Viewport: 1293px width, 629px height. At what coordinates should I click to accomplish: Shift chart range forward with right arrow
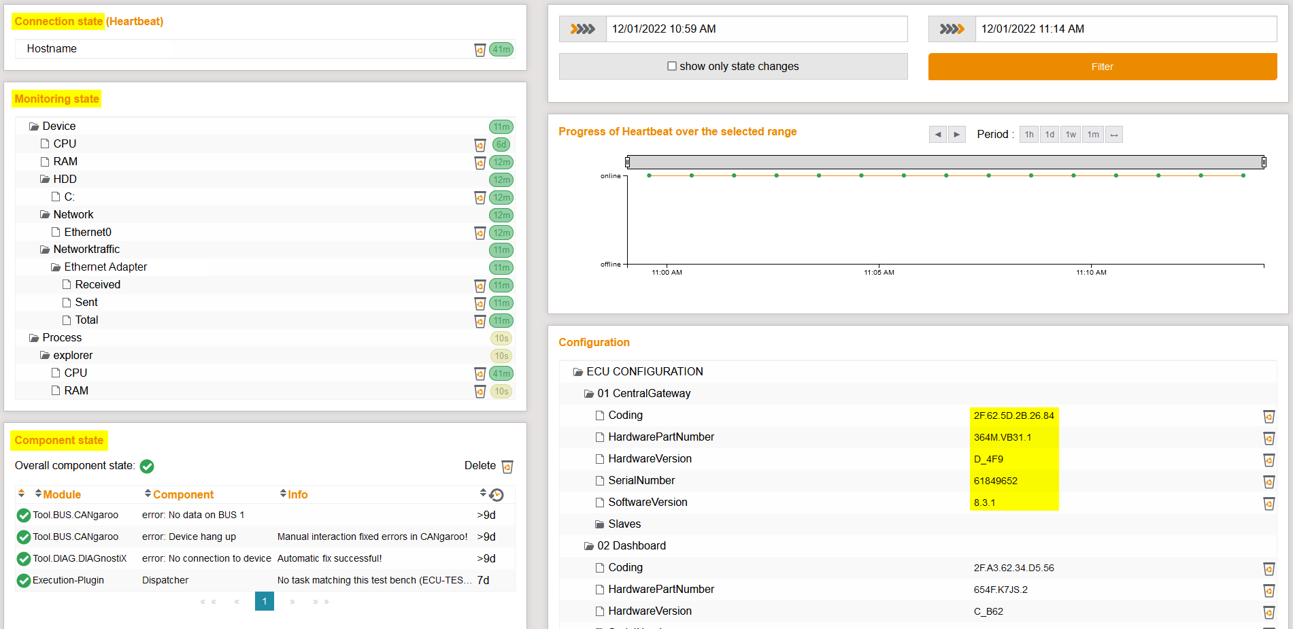[957, 135]
